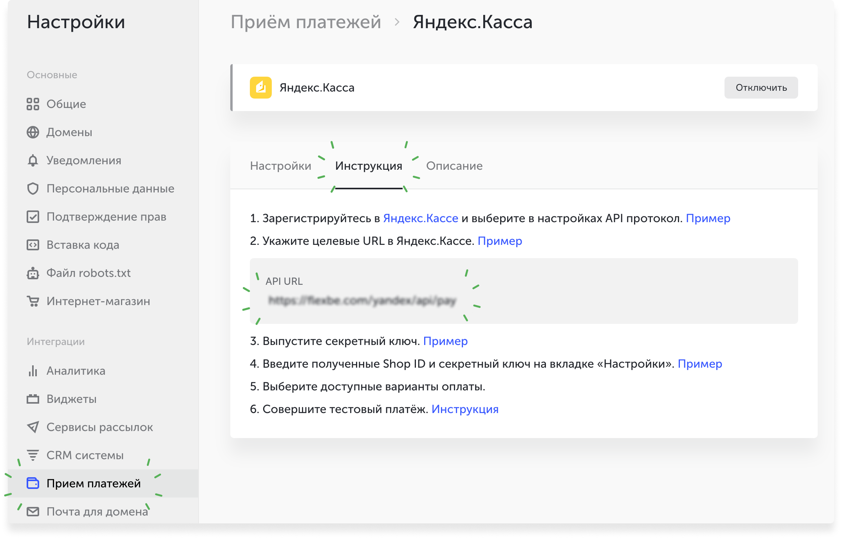Open Инструкция link for тестовый платёж
Screen dimensions: 842x539
pos(465,409)
